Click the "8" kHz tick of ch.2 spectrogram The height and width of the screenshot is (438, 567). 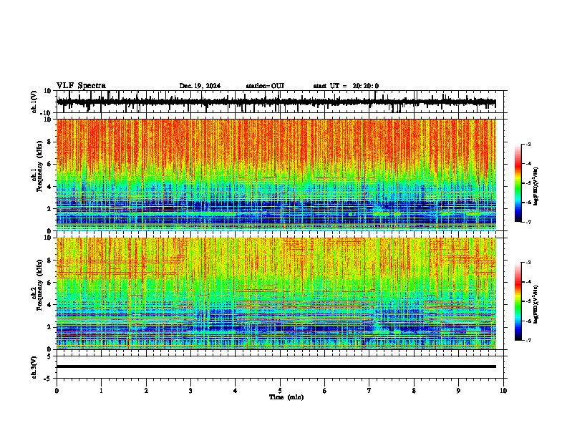(x=49, y=261)
